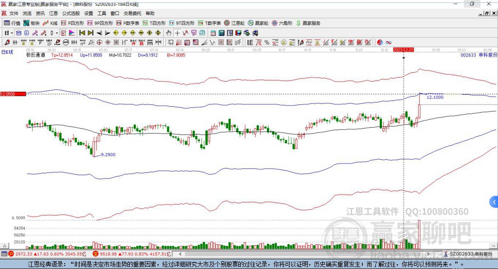This screenshot has width=498, height=269.
Task: Open the 帮助 menu
Action: pyautogui.click(x=150, y=13)
